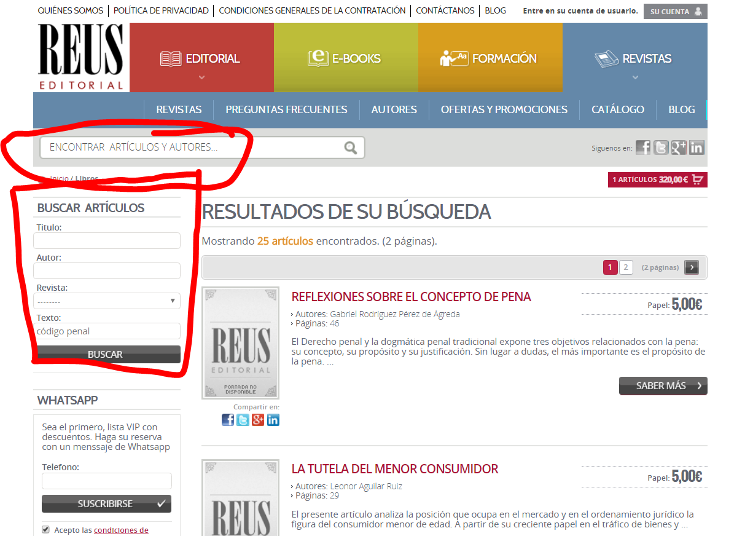Share Reflexiones article on LinkedIn
The width and height of the screenshot is (753, 536).
coord(273,420)
